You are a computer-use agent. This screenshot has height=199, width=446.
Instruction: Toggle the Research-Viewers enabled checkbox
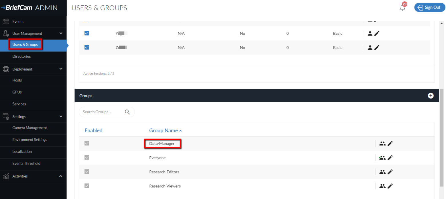click(x=87, y=186)
